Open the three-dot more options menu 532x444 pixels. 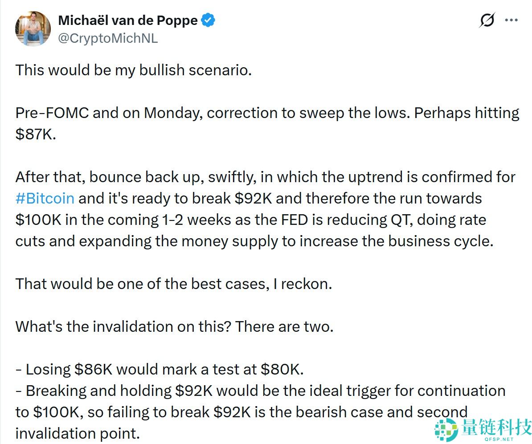tap(511, 20)
